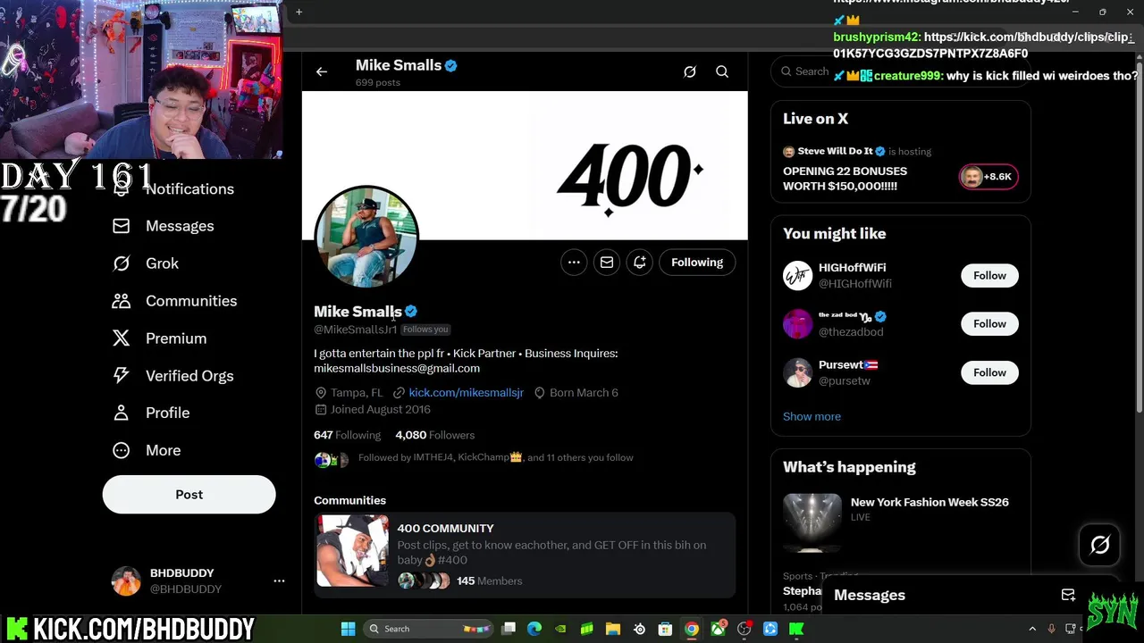Open BHDBUDDY account switcher three dots
The image size is (1144, 643).
point(279,580)
